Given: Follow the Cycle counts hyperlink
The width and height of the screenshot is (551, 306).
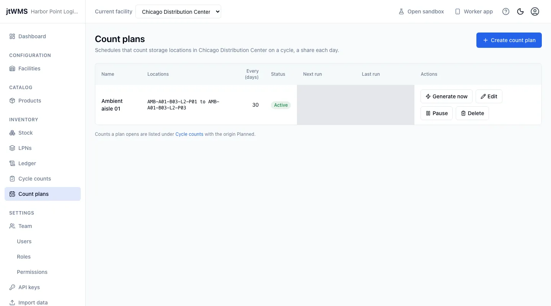Looking at the screenshot, I should (x=189, y=134).
